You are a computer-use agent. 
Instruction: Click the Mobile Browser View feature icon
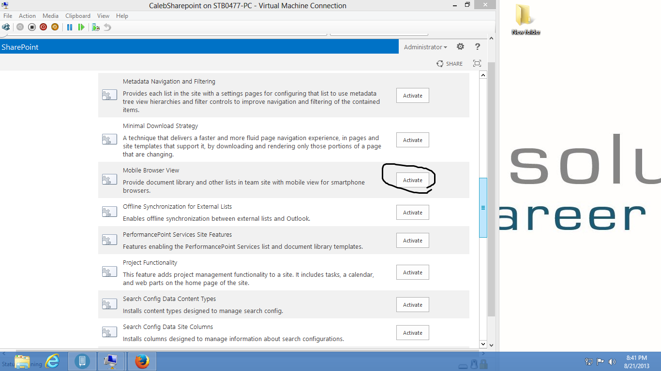pyautogui.click(x=109, y=180)
